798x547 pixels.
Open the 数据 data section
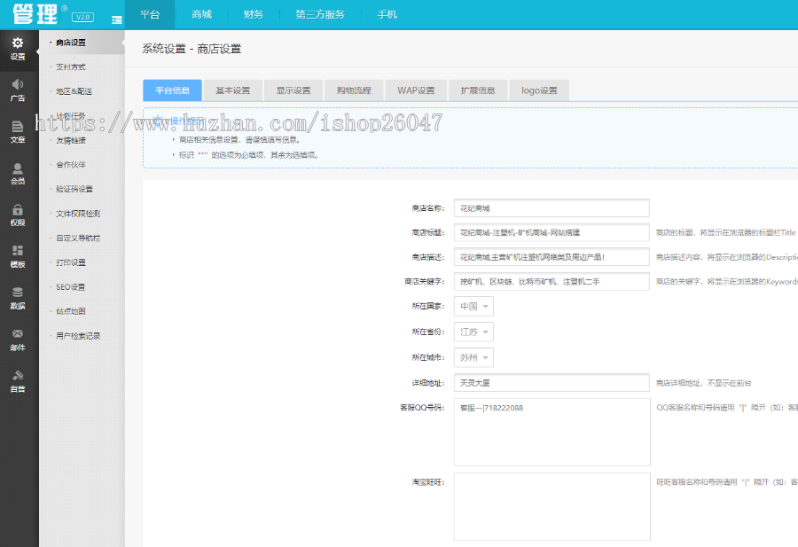pyautogui.click(x=19, y=300)
